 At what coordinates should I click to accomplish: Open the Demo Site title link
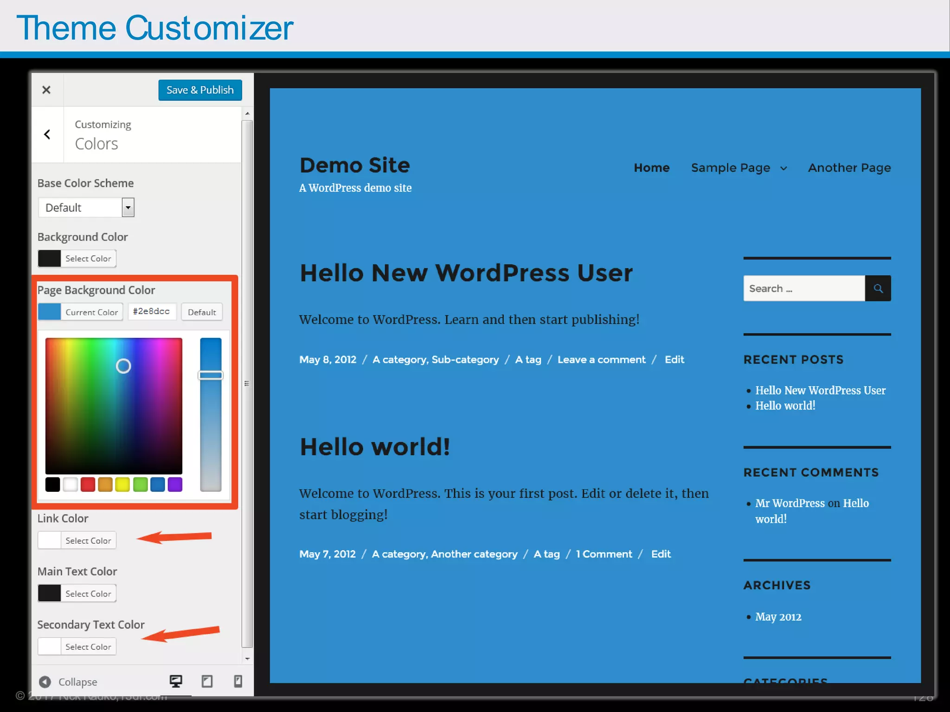pyautogui.click(x=355, y=165)
